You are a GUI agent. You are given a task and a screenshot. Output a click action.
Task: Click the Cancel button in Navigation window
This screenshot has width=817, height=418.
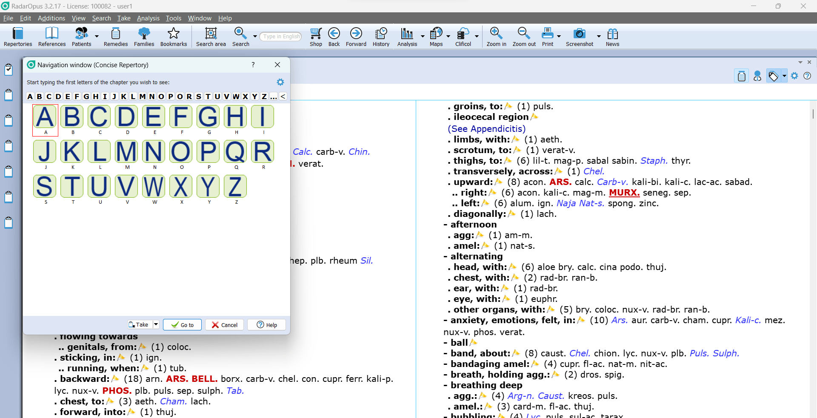pyautogui.click(x=225, y=325)
